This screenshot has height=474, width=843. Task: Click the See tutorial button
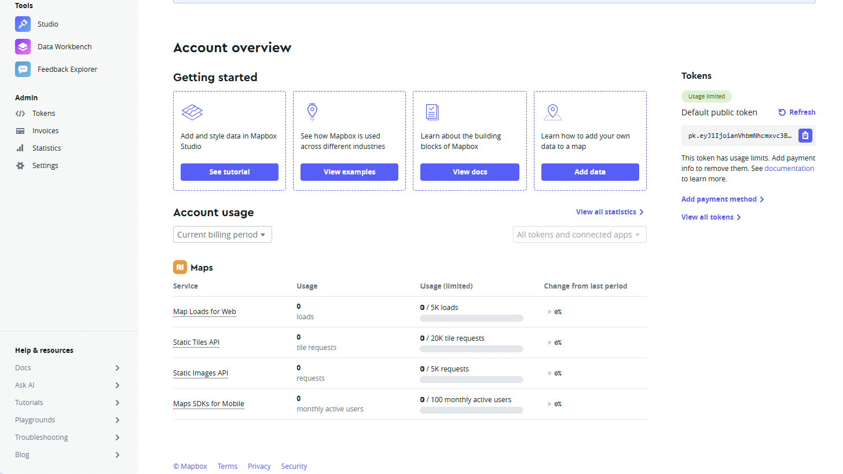click(229, 172)
